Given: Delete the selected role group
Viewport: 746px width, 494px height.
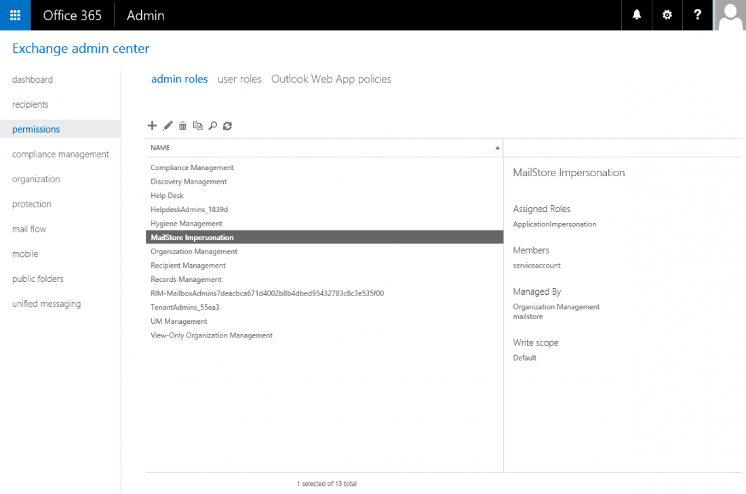Looking at the screenshot, I should pyautogui.click(x=182, y=125).
